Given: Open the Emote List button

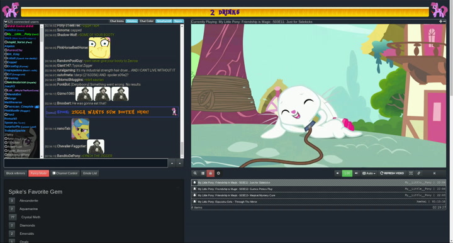Looking at the screenshot, I should pyautogui.click(x=90, y=173).
